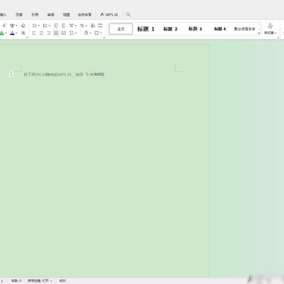The image size is (284, 284).
Task: Click 校对 in the status bar
Action: (x=62, y=280)
